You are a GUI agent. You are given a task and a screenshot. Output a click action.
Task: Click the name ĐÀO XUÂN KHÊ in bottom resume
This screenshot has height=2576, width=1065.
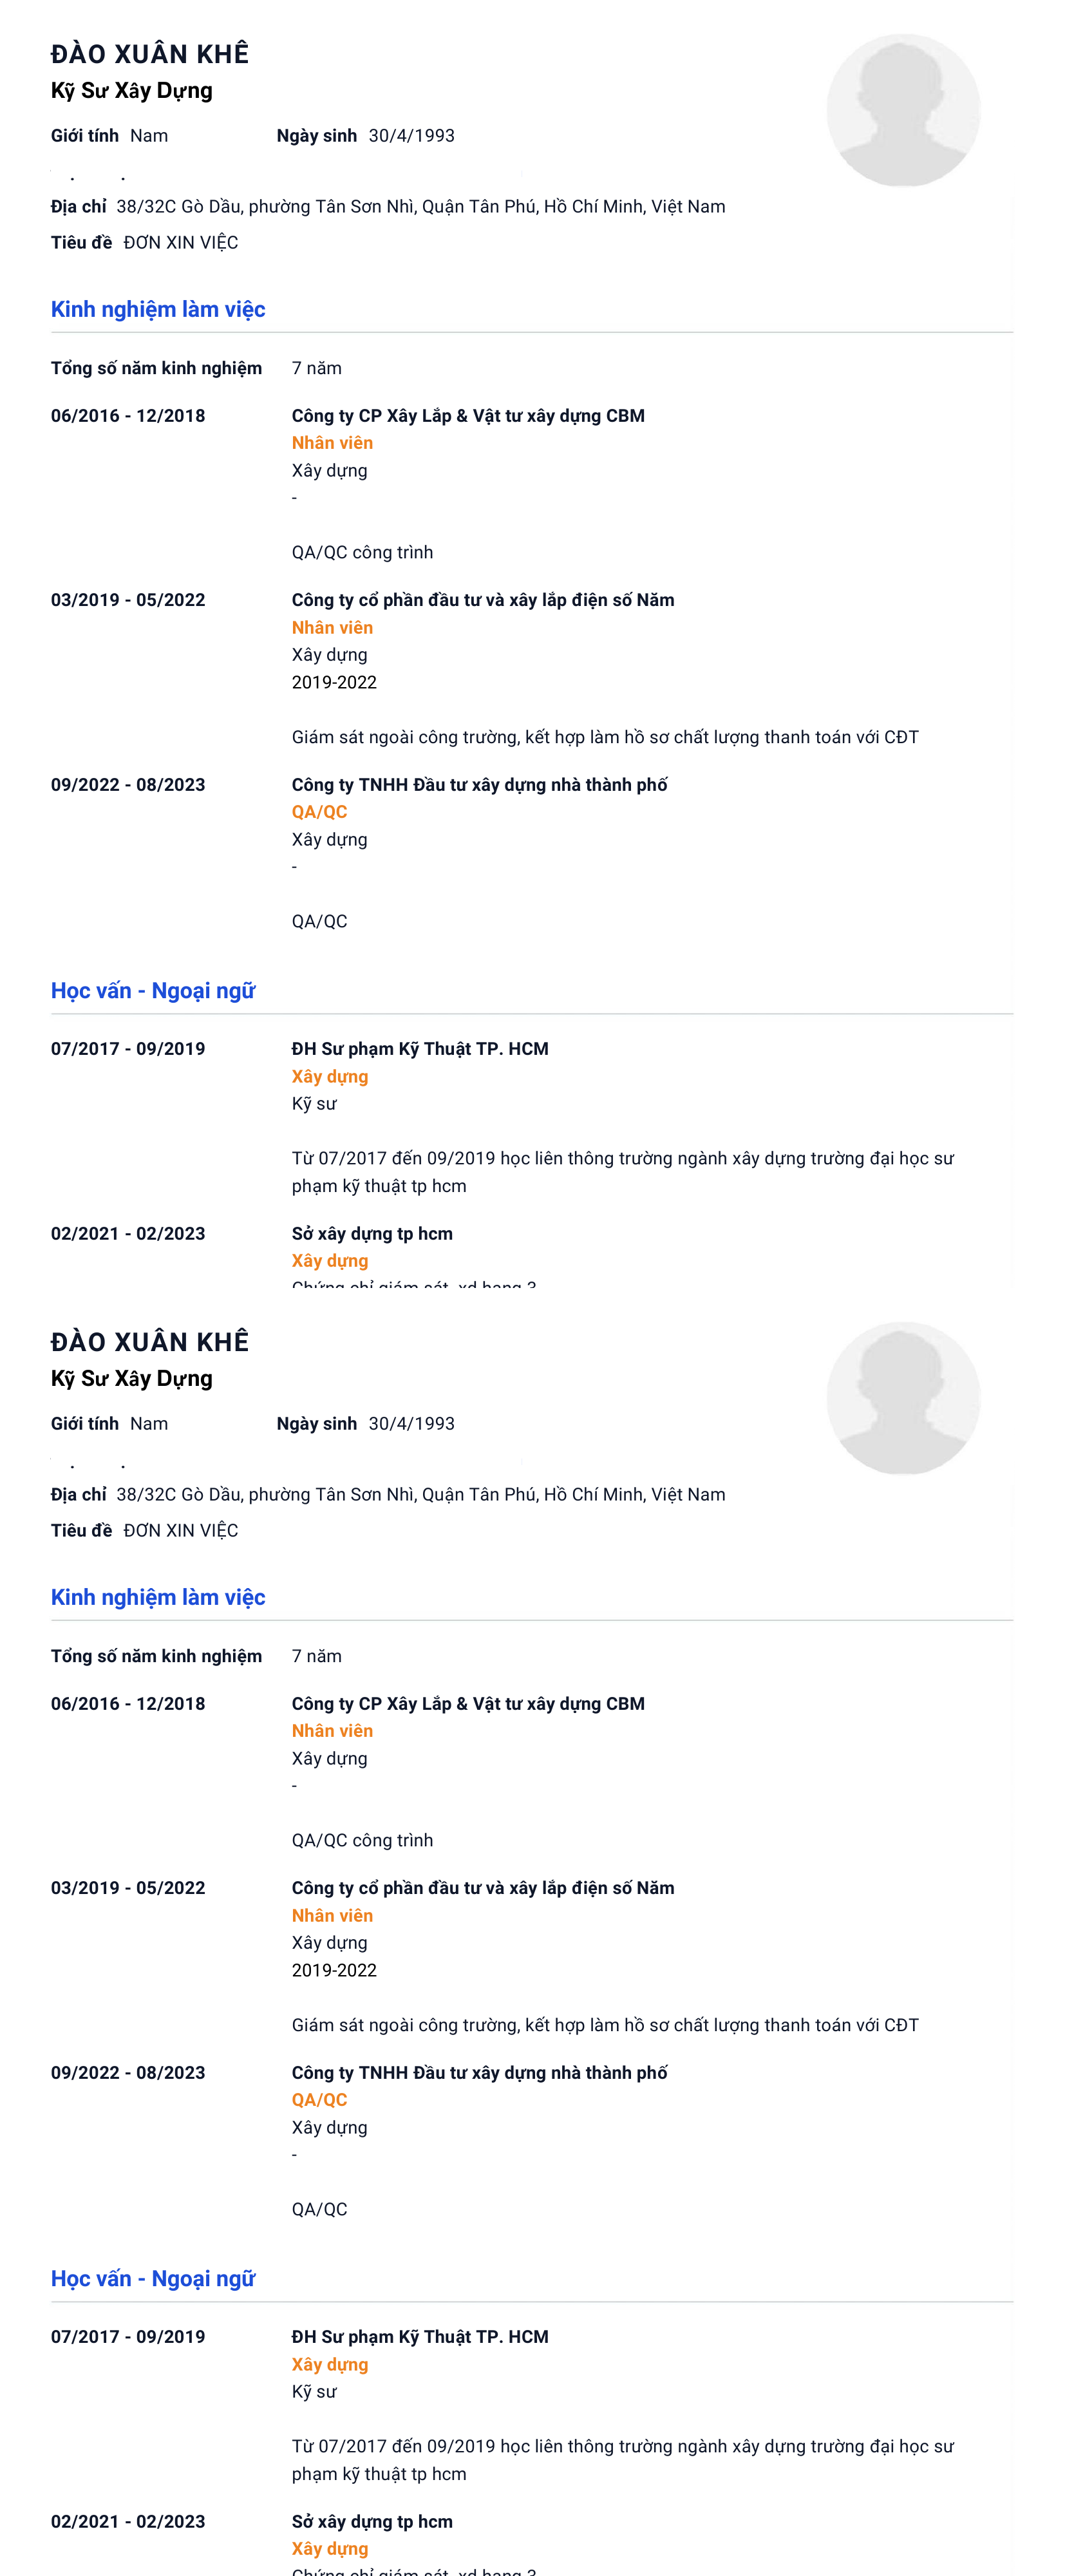(x=150, y=1342)
